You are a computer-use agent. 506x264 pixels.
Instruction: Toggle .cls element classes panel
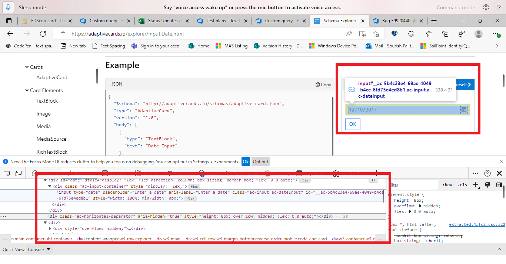click(462, 185)
